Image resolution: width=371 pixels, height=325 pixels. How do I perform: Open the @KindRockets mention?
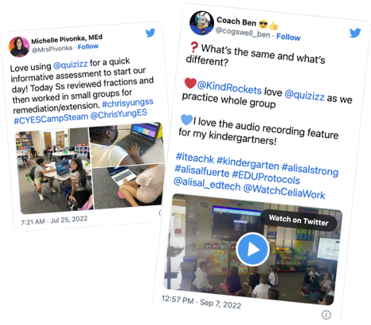(229, 87)
